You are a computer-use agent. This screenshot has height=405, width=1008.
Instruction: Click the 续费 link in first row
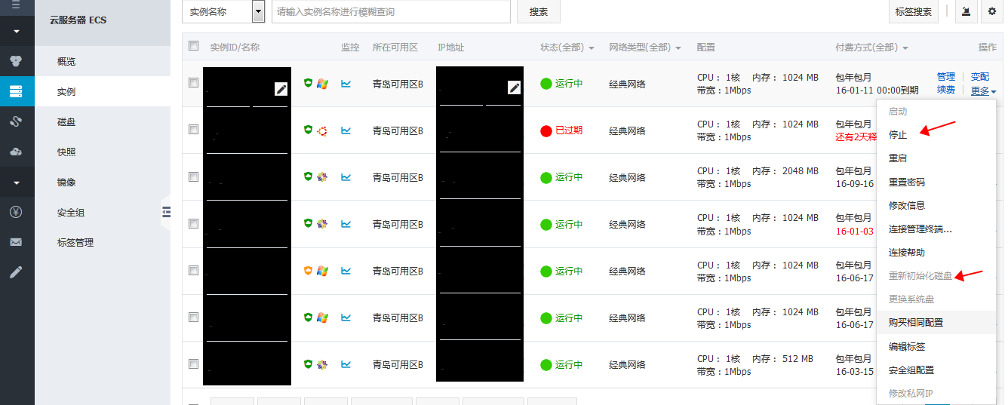[x=946, y=90]
